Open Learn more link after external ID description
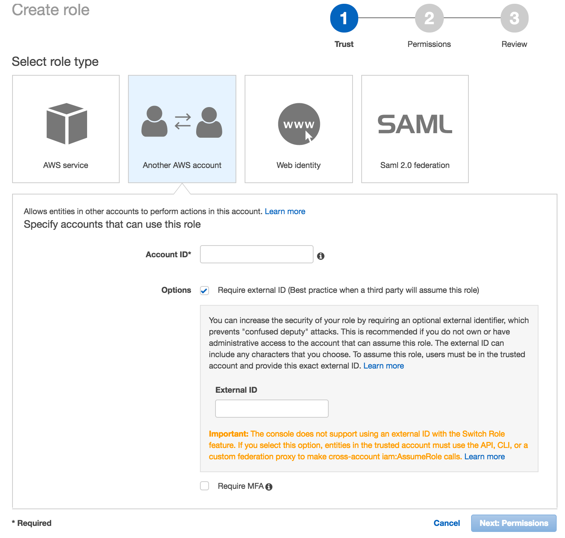 pos(384,366)
